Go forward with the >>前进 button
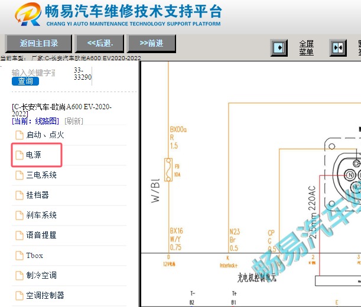 [x=151, y=44]
